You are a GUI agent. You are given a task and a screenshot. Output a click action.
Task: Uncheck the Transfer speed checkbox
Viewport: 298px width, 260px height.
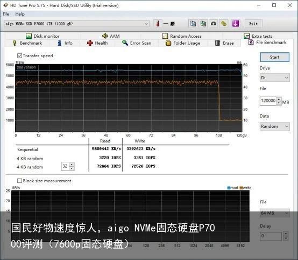19,56
